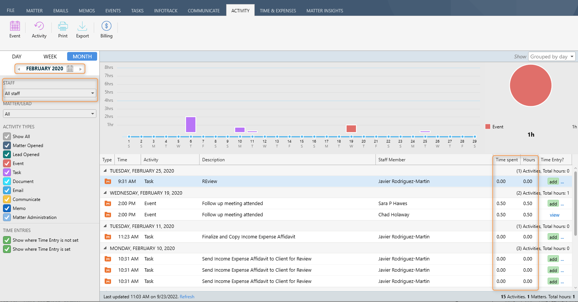Image resolution: width=578 pixels, height=302 pixels.
Task: Switch to the MEMOS tab
Action: (x=87, y=10)
